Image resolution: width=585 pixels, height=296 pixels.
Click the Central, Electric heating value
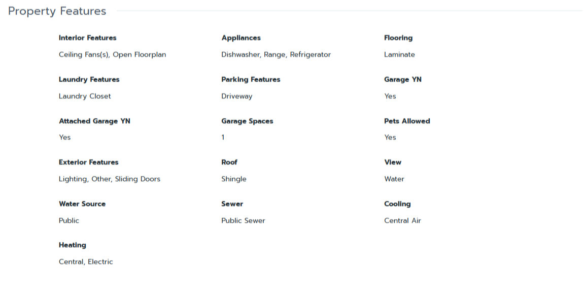[x=86, y=262]
